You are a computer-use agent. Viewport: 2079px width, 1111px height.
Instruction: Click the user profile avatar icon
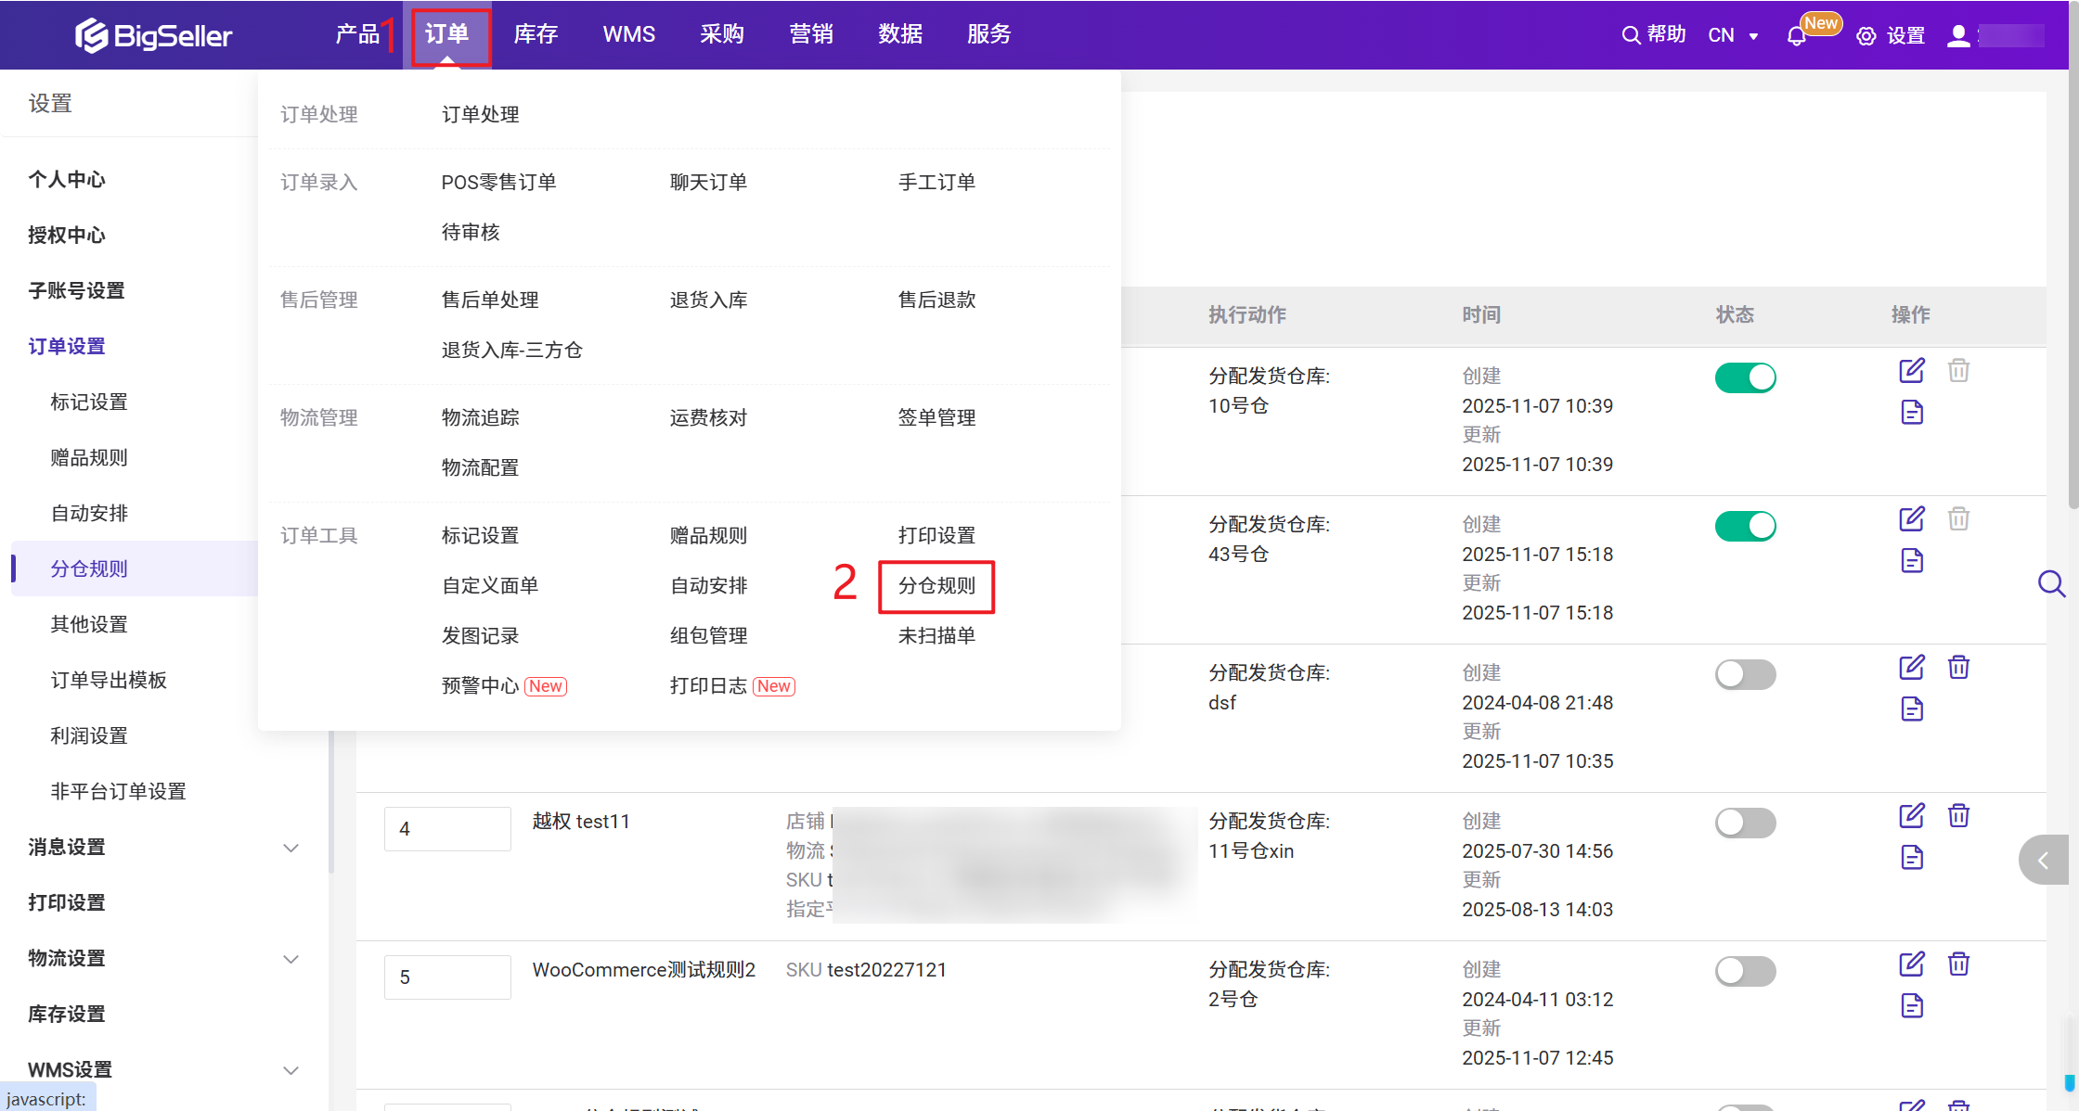[1958, 35]
